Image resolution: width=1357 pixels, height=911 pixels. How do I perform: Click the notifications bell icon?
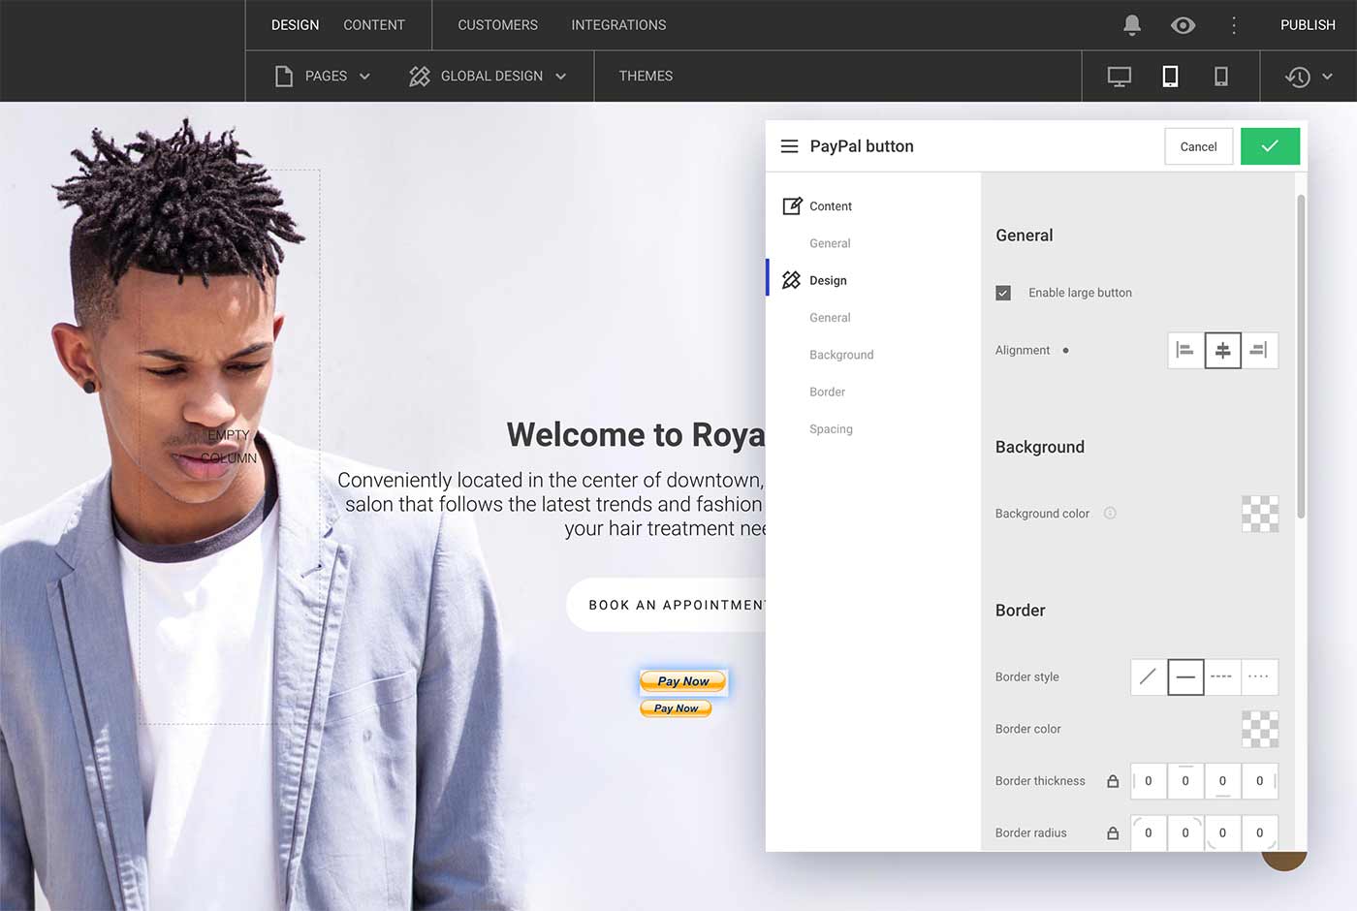[x=1131, y=25]
